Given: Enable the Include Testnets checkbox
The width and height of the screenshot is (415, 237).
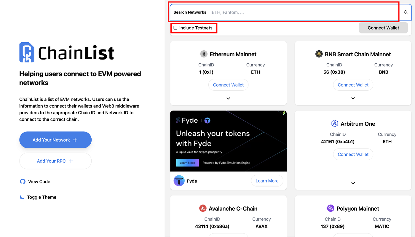Looking at the screenshot, I should 175,28.
